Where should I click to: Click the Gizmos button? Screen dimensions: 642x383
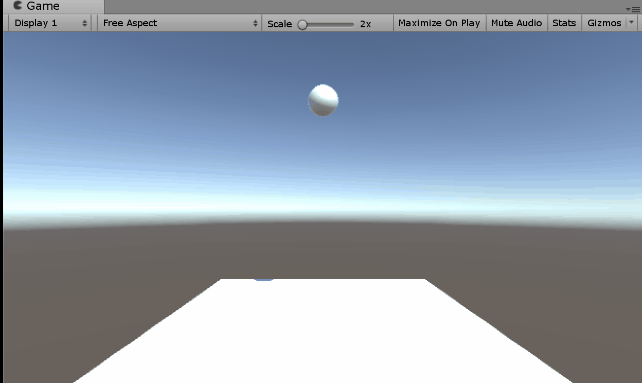click(x=604, y=23)
